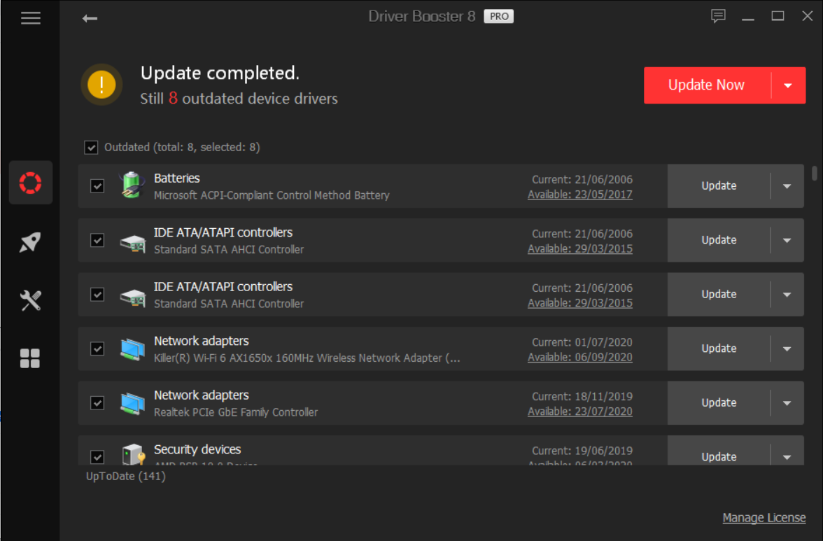
Task: Expand the UpToDate (141) section
Action: pyautogui.click(x=125, y=477)
